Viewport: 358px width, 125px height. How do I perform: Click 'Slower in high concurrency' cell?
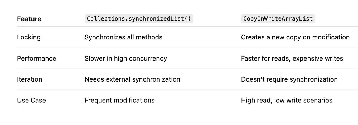[x=125, y=58]
